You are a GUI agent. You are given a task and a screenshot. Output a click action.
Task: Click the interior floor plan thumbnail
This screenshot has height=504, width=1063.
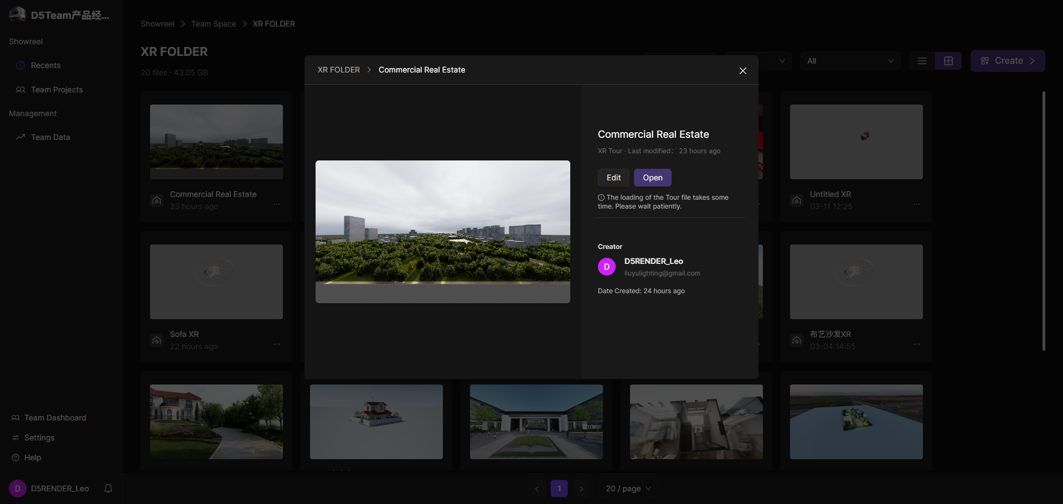pyautogui.click(x=696, y=422)
